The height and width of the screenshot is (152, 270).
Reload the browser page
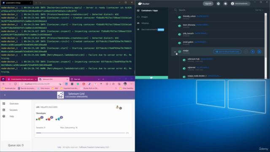[15, 84]
